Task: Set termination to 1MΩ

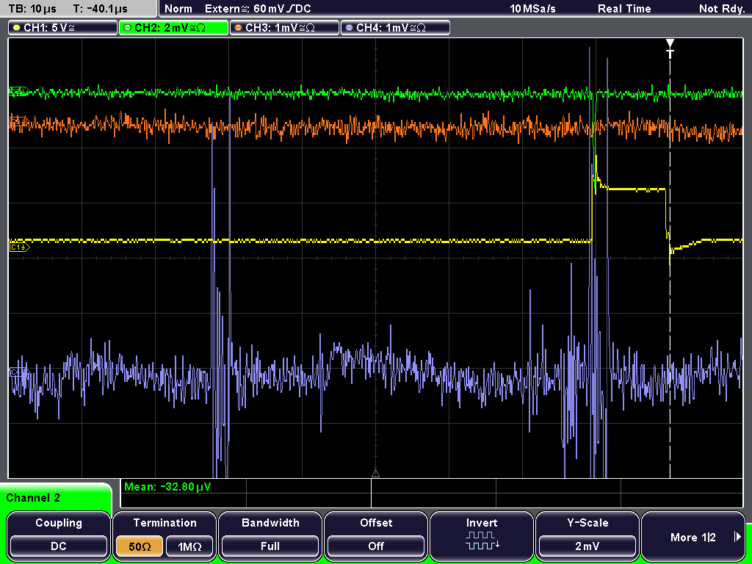Action: click(x=189, y=546)
